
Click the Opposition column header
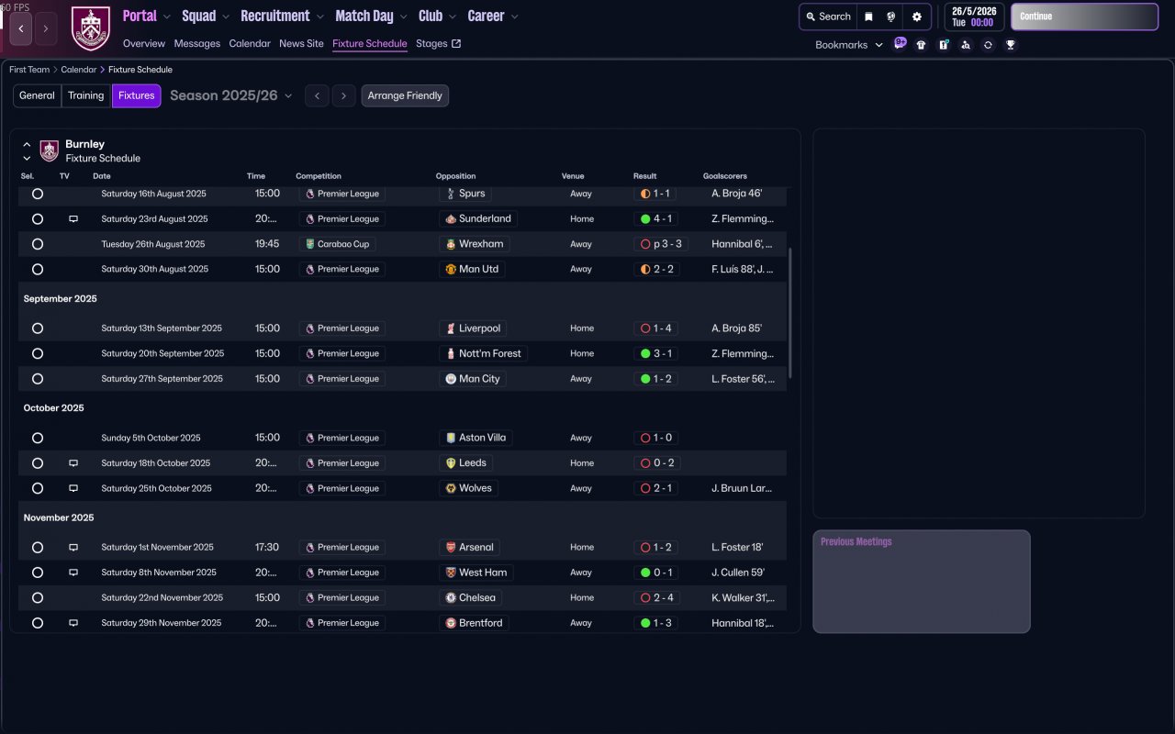tap(456, 176)
